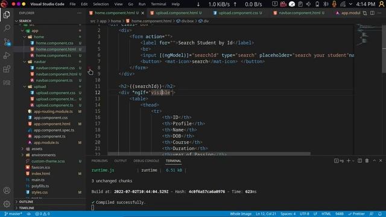The height and width of the screenshot is (217, 386).
Task: Switch to upload.component.css tab
Action: click(x=238, y=13)
